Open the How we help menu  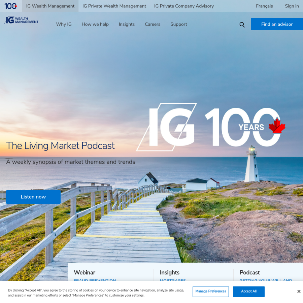(95, 24)
